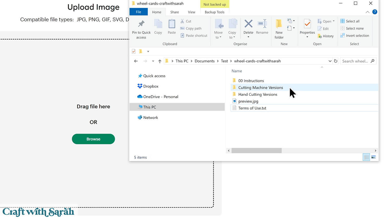Switch to details view layout
Image resolution: width=391 pixels, height=219 pixels.
point(366,157)
